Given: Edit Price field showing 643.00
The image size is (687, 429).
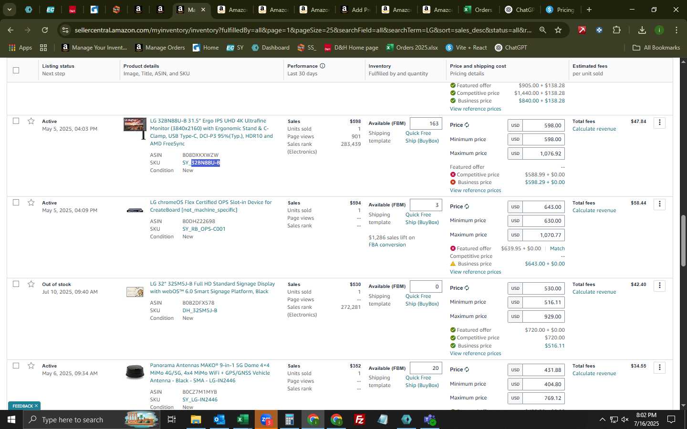Looking at the screenshot, I should (543, 207).
